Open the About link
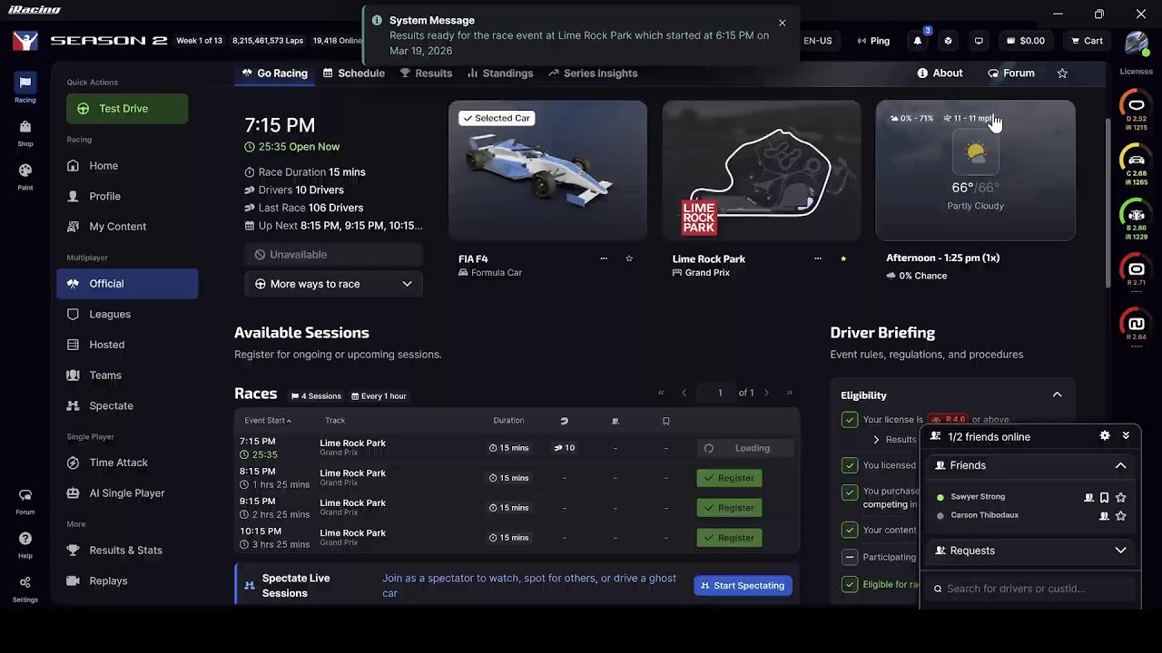This screenshot has height=653, width=1162. (940, 73)
